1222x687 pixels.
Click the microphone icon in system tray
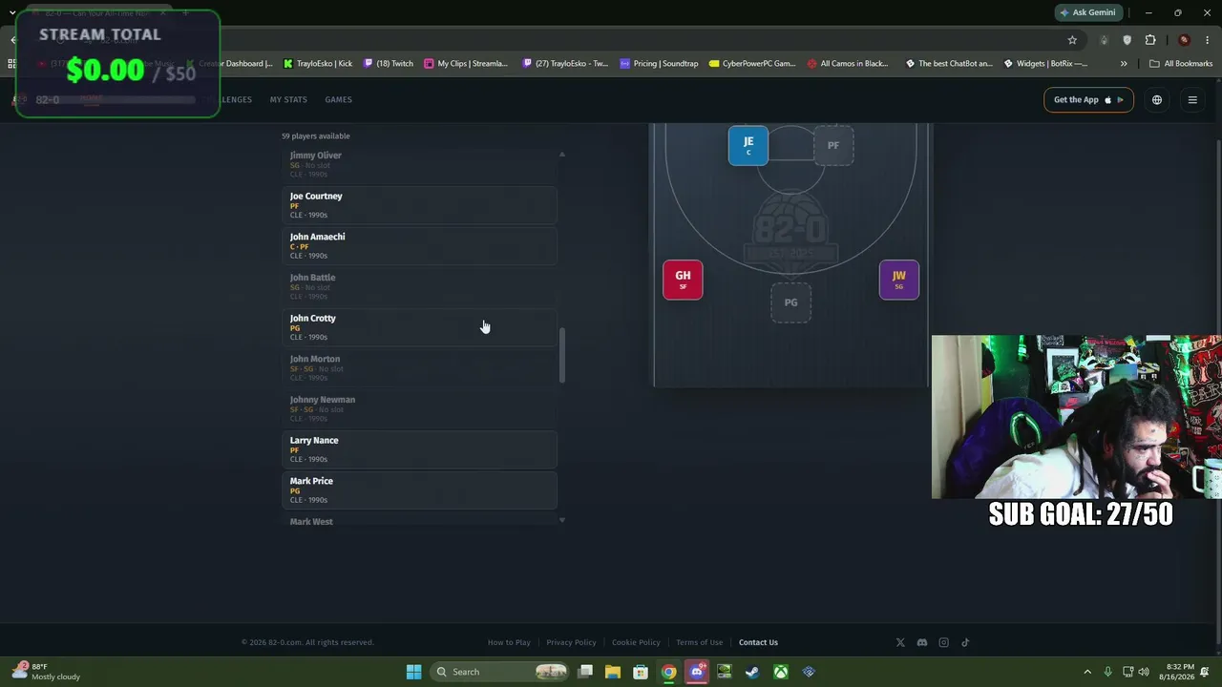(x=1107, y=672)
